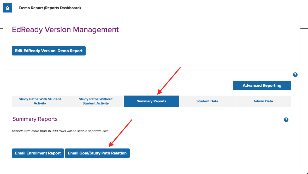Open Advanced Reporting
The image size is (308, 174).
tap(262, 85)
